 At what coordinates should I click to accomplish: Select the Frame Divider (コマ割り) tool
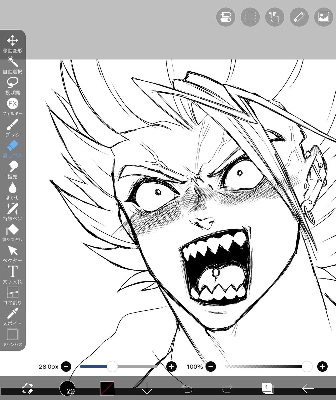(13, 296)
